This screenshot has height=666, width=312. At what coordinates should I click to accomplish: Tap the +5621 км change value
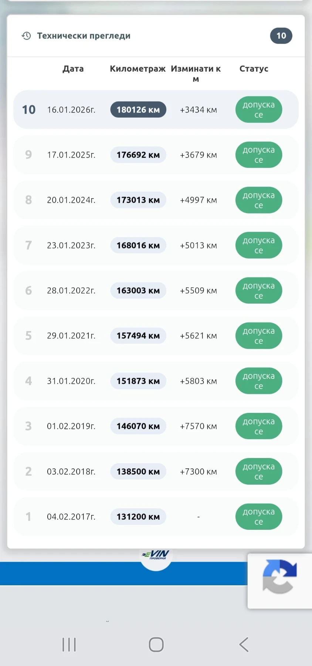(198, 336)
